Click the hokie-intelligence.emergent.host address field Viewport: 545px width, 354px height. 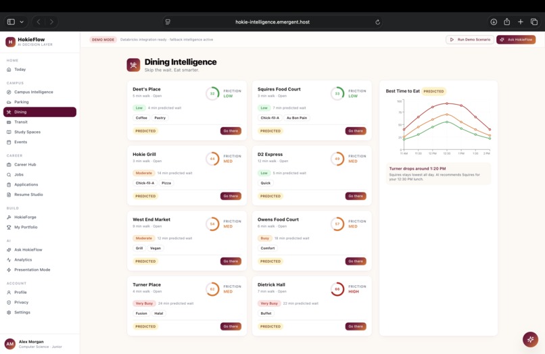[272, 22]
